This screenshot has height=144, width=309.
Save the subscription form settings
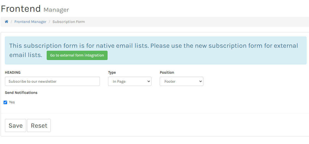(x=16, y=125)
